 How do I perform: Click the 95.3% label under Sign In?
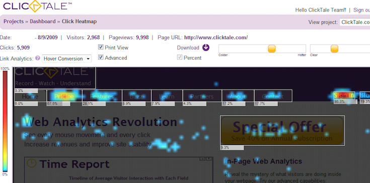[x=345, y=102]
